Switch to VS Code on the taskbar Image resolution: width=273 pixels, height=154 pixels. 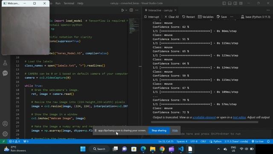tap(181, 149)
